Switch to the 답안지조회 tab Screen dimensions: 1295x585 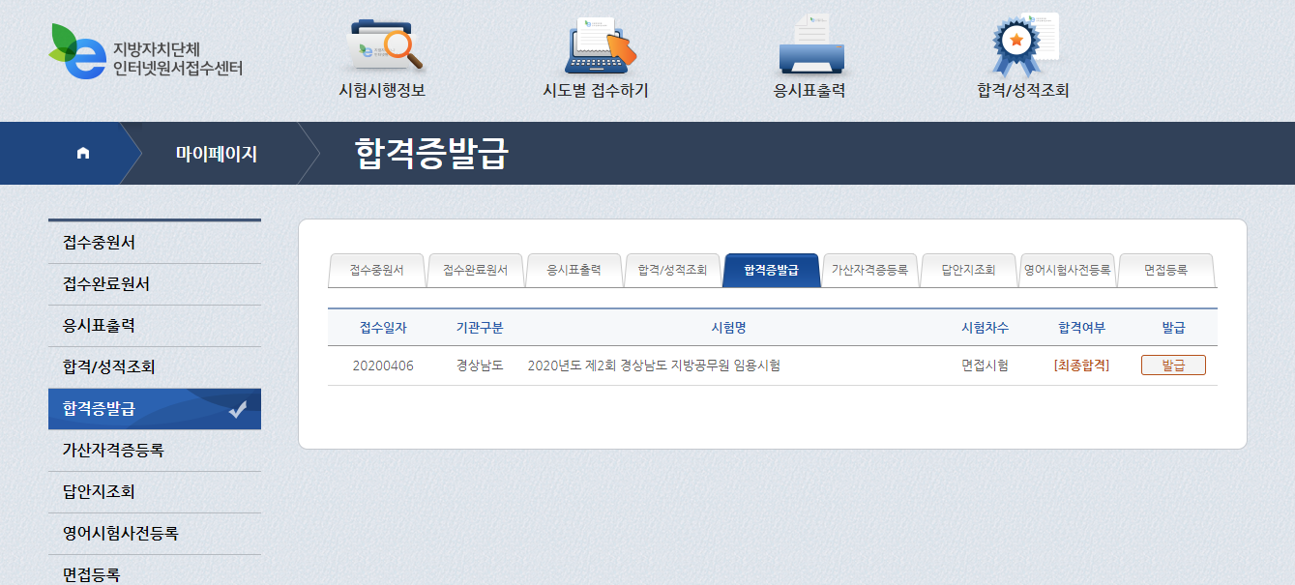click(968, 271)
